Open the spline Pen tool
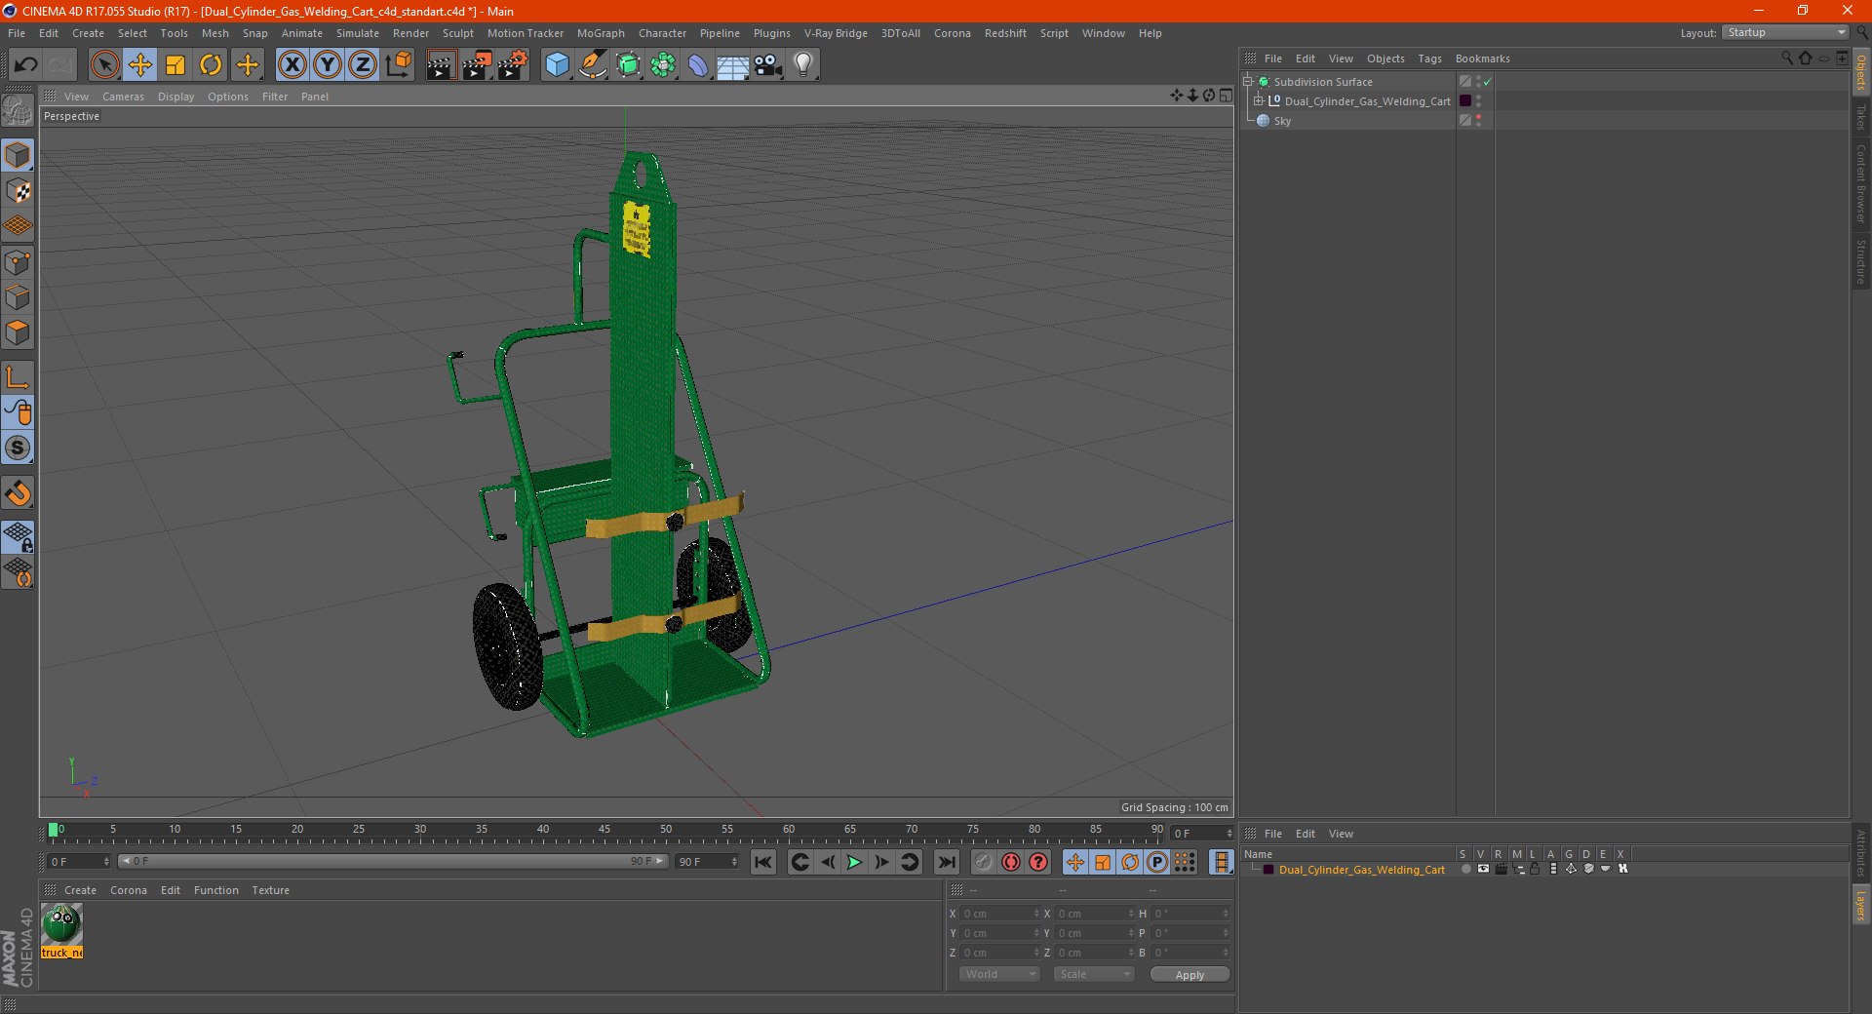Viewport: 1872px width, 1014px height. point(592,65)
